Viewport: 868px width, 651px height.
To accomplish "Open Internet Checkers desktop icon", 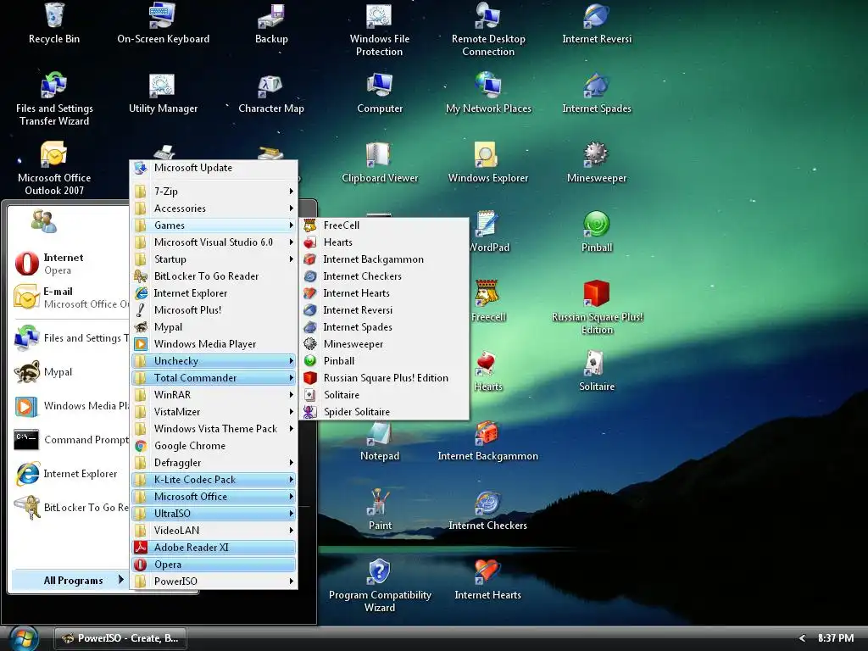I will click(x=487, y=509).
